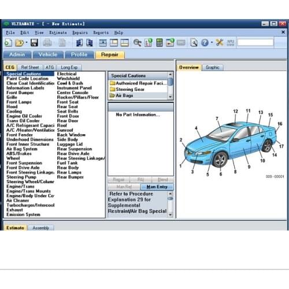
Task: Click scroll-up arrow in Special Cautions list
Action: click(170, 75)
